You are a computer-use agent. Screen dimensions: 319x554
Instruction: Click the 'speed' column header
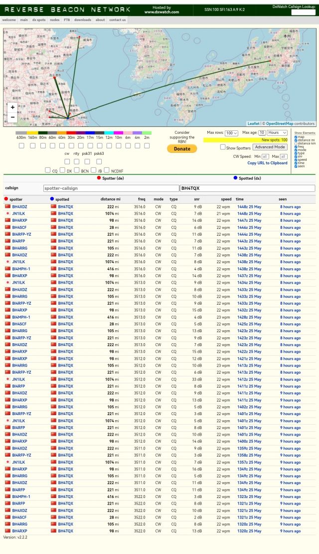click(226, 199)
